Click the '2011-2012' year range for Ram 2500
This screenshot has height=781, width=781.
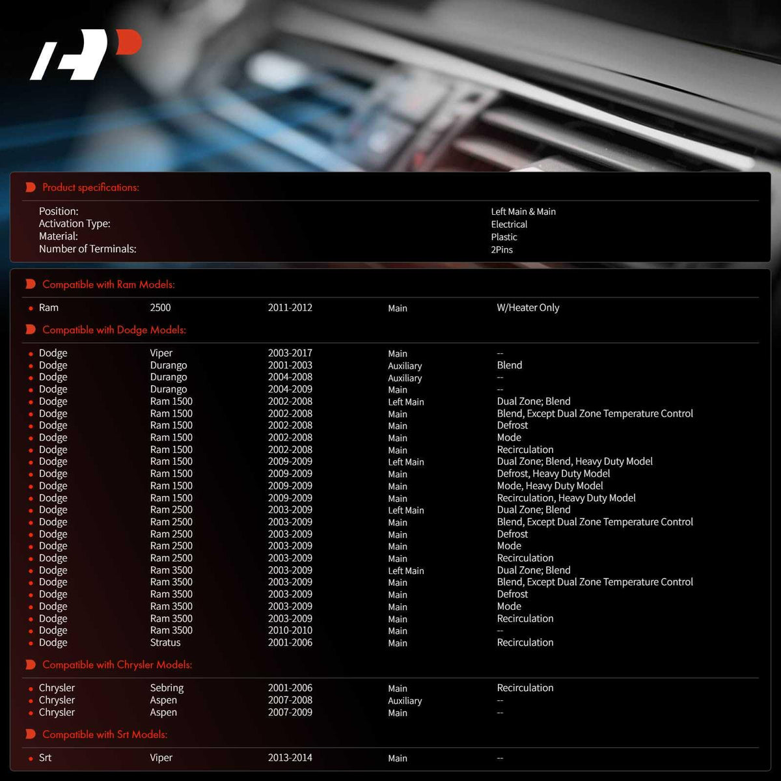290,308
